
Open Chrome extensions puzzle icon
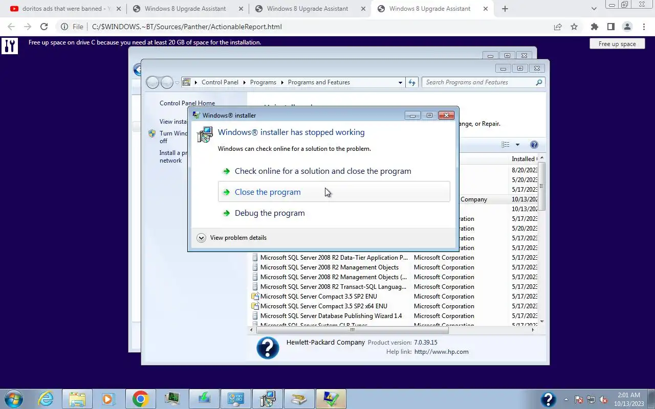coord(594,27)
